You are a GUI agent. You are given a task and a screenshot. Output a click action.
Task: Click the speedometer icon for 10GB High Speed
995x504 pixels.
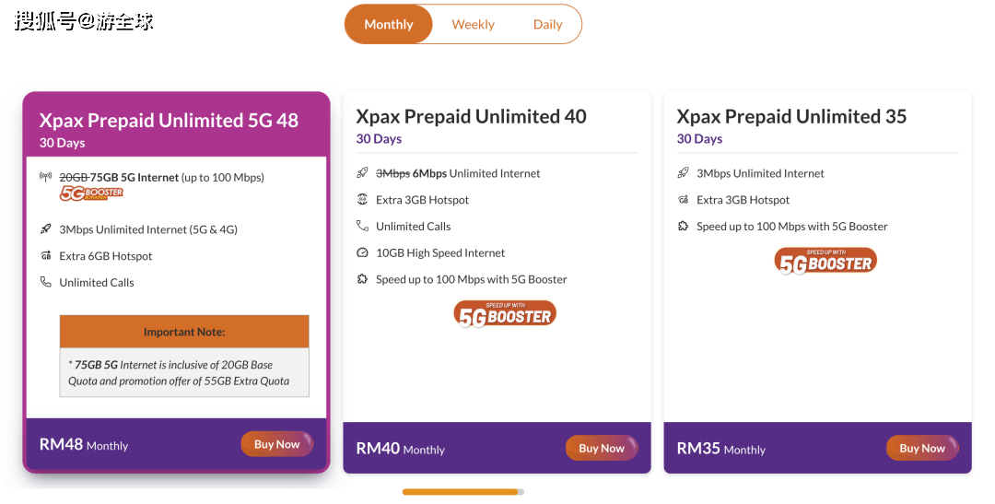tap(362, 252)
